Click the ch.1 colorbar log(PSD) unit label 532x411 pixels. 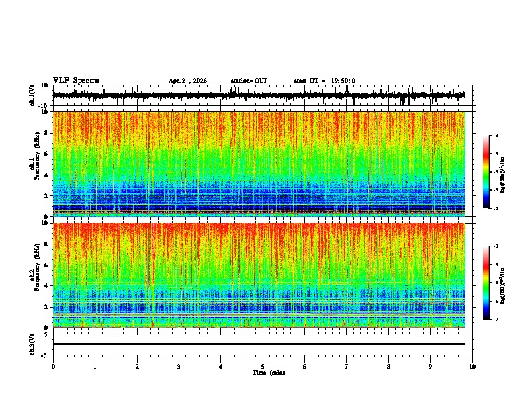[503, 175]
